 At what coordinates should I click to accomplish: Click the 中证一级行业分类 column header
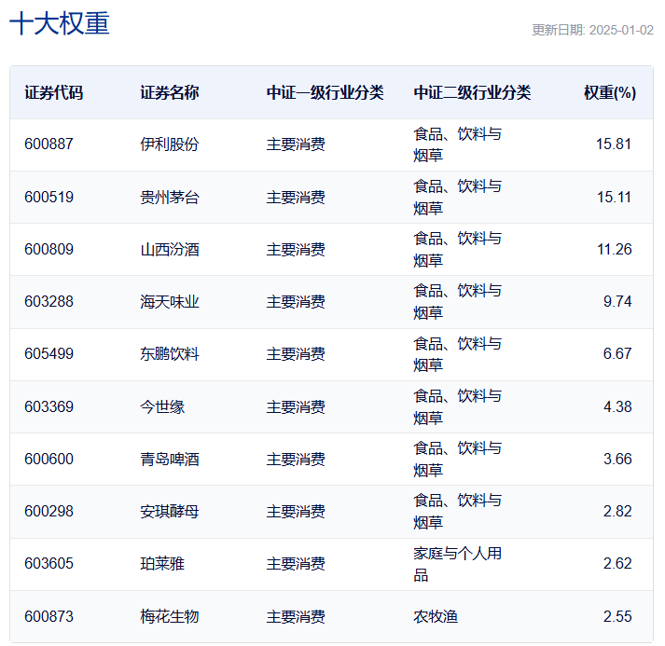pos(326,92)
